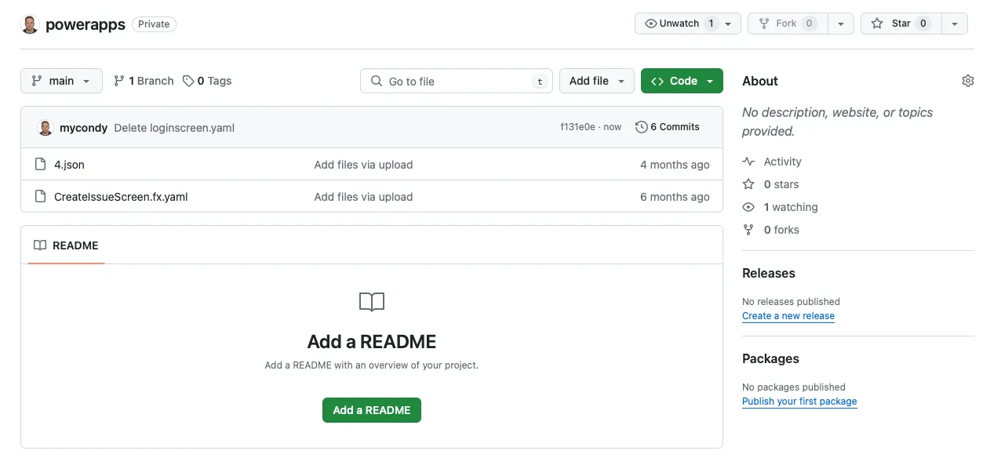This screenshot has height=476, width=1001.
Task: Click Add files via upload message for 4.json
Action: (x=363, y=165)
